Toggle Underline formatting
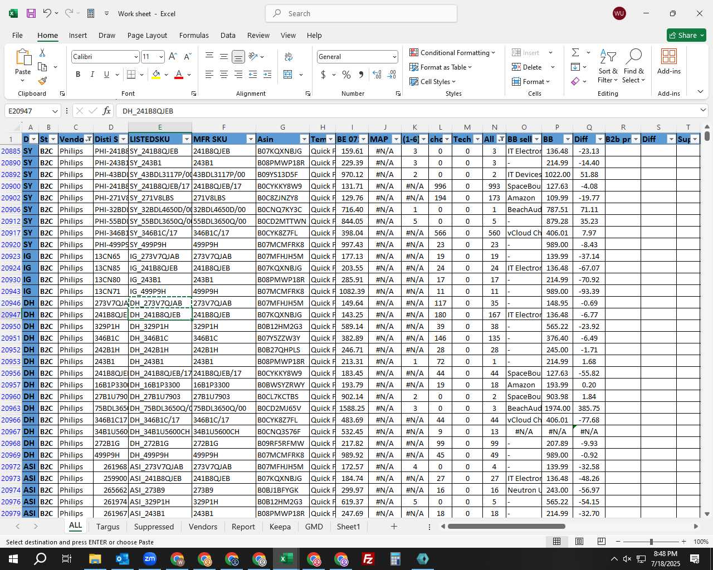 [x=106, y=75]
